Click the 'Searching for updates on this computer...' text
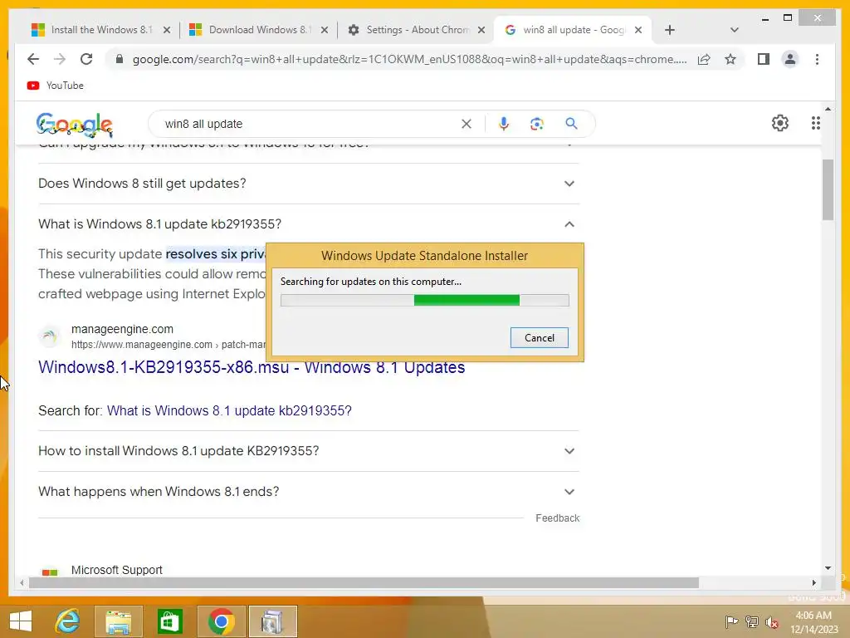 [x=371, y=282]
